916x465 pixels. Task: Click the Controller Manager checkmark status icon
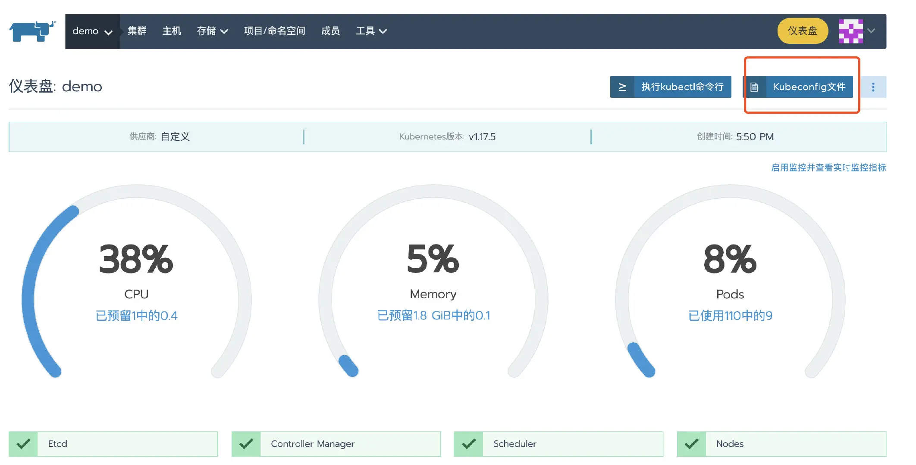[x=246, y=444]
